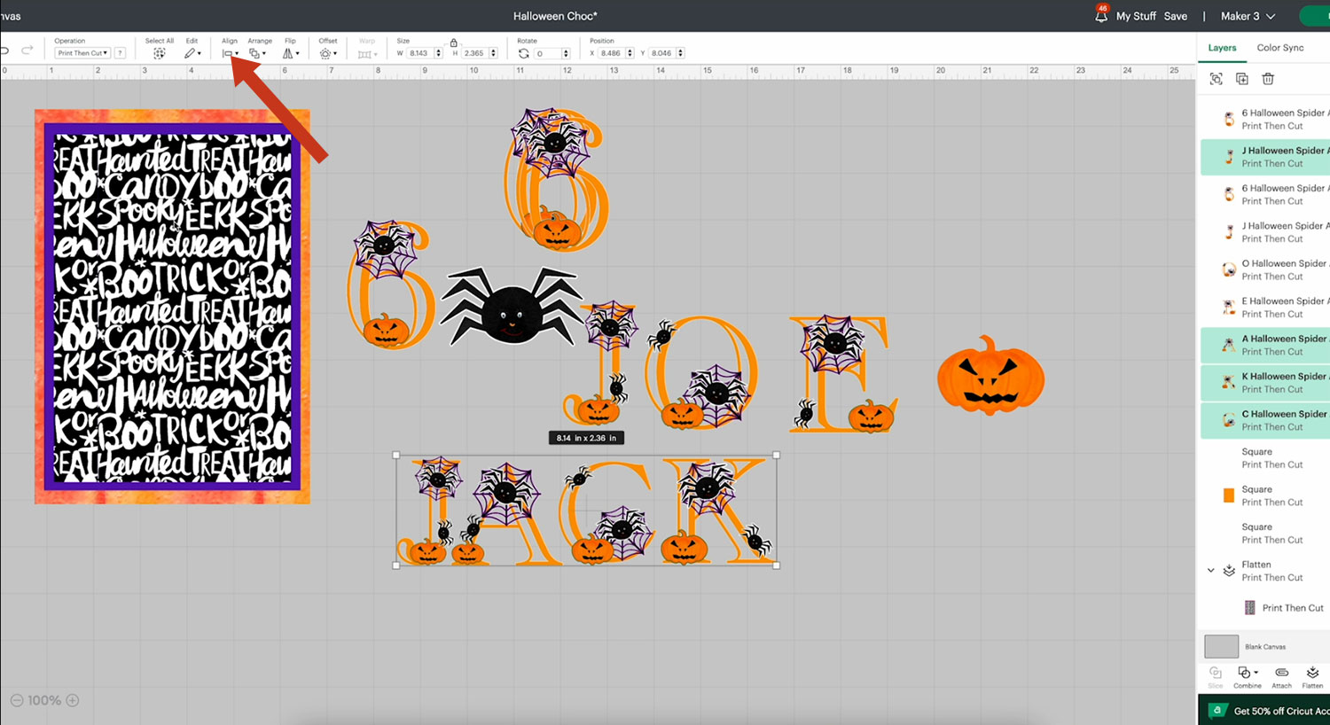Open the Offset tool
The image size is (1330, 725).
point(327,53)
